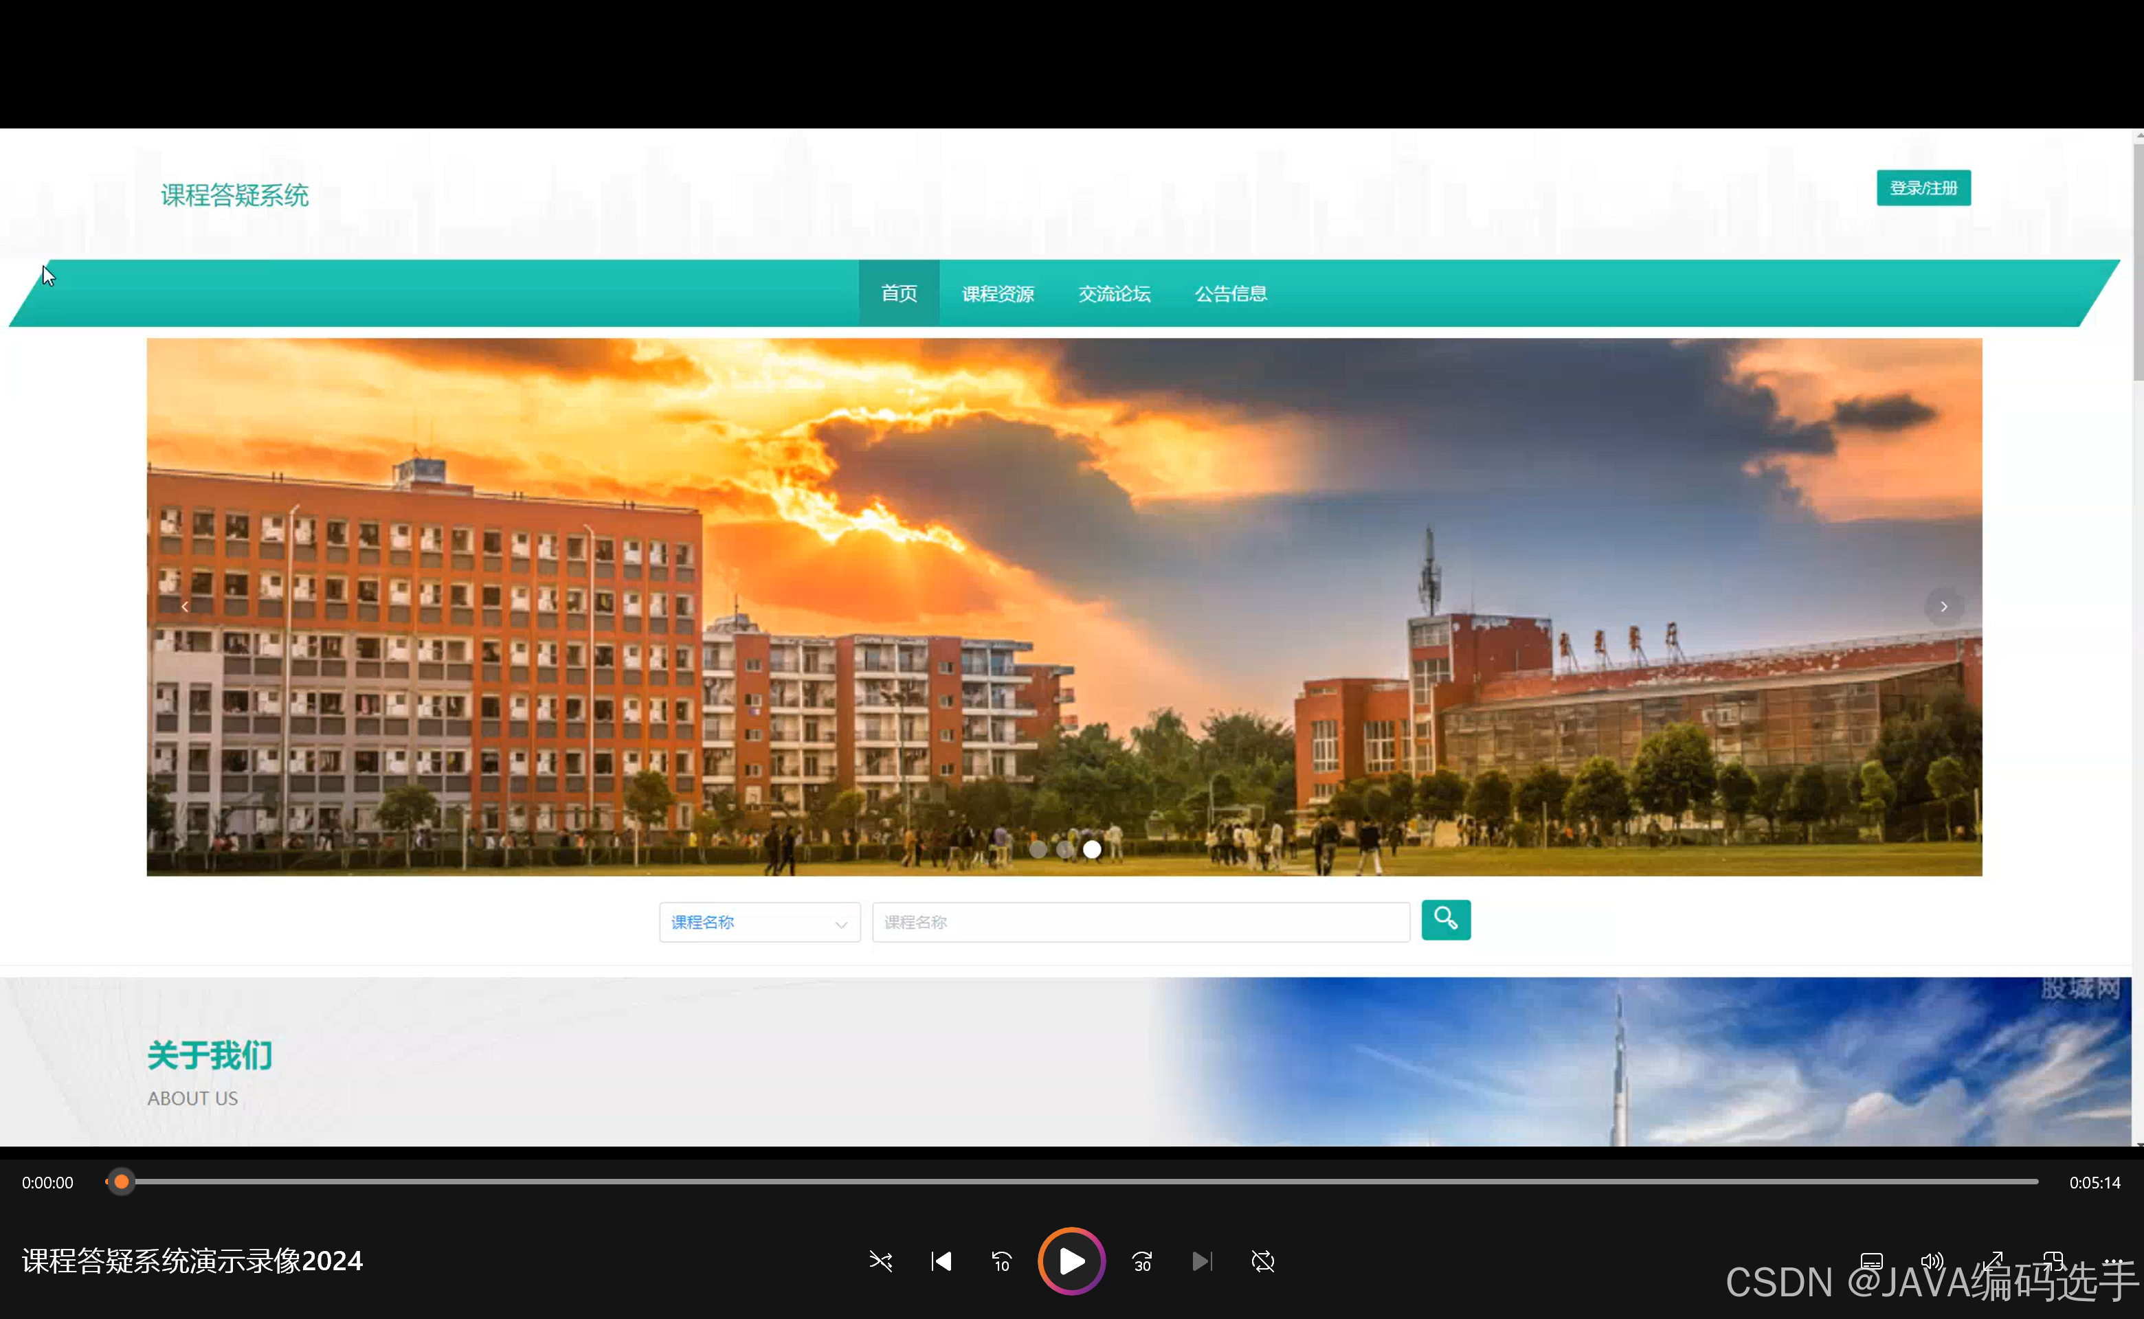
Task: Click the 登录/注册 button
Action: [x=1923, y=188]
